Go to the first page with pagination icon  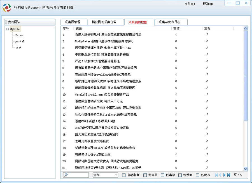[216, 175]
